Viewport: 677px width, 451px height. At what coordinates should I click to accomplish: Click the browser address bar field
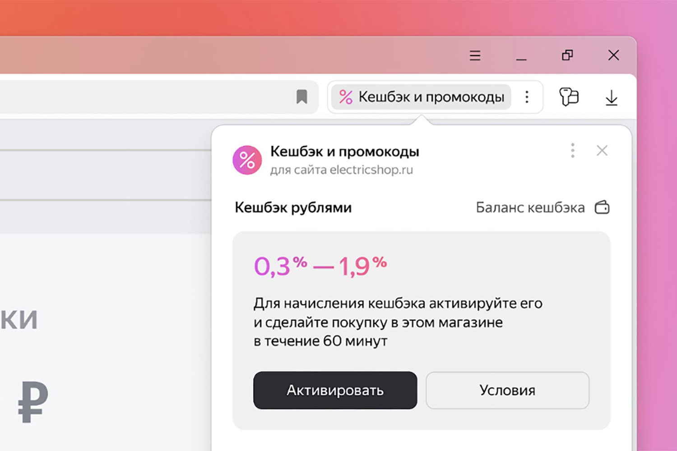(x=144, y=97)
